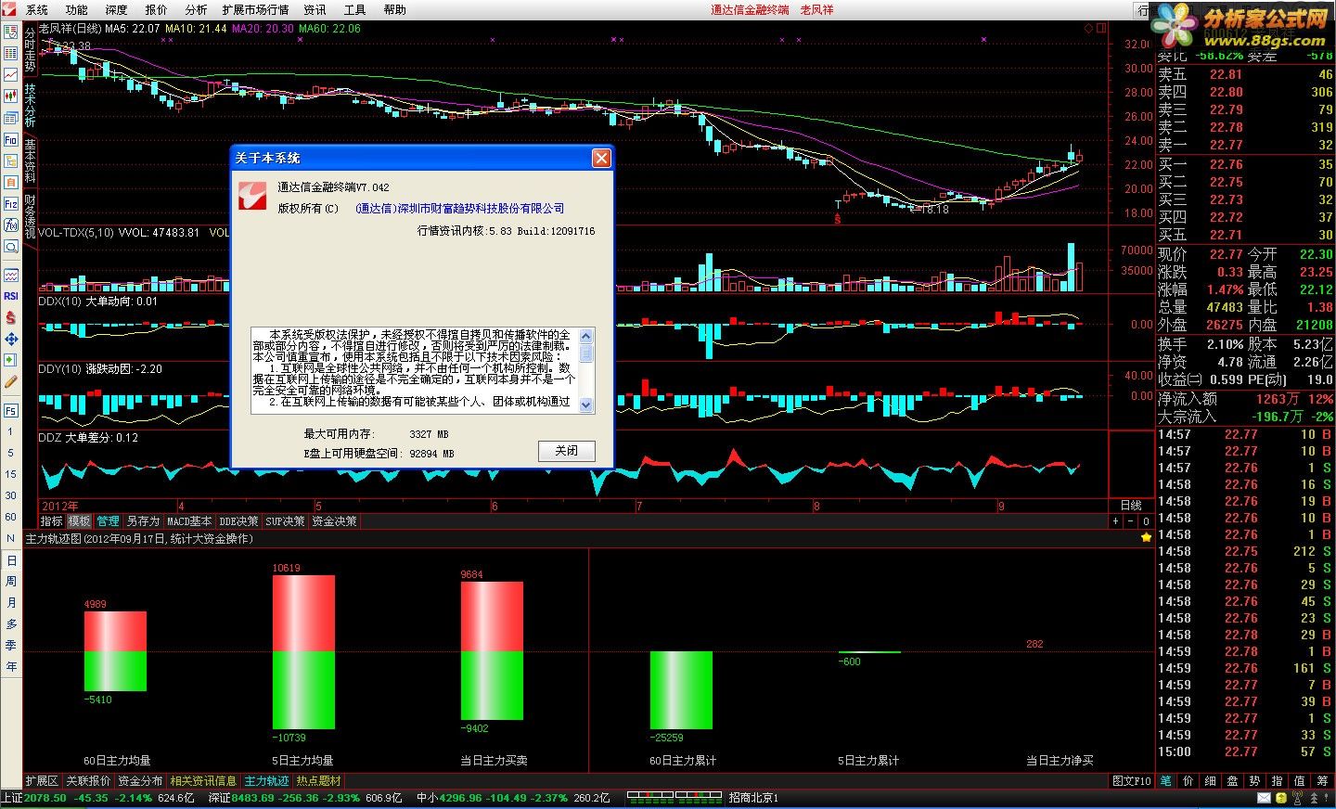Screen dimensions: 1336x809
Task: Select the magnifier search icon in sidebar
Action: pyautogui.click(x=11, y=247)
